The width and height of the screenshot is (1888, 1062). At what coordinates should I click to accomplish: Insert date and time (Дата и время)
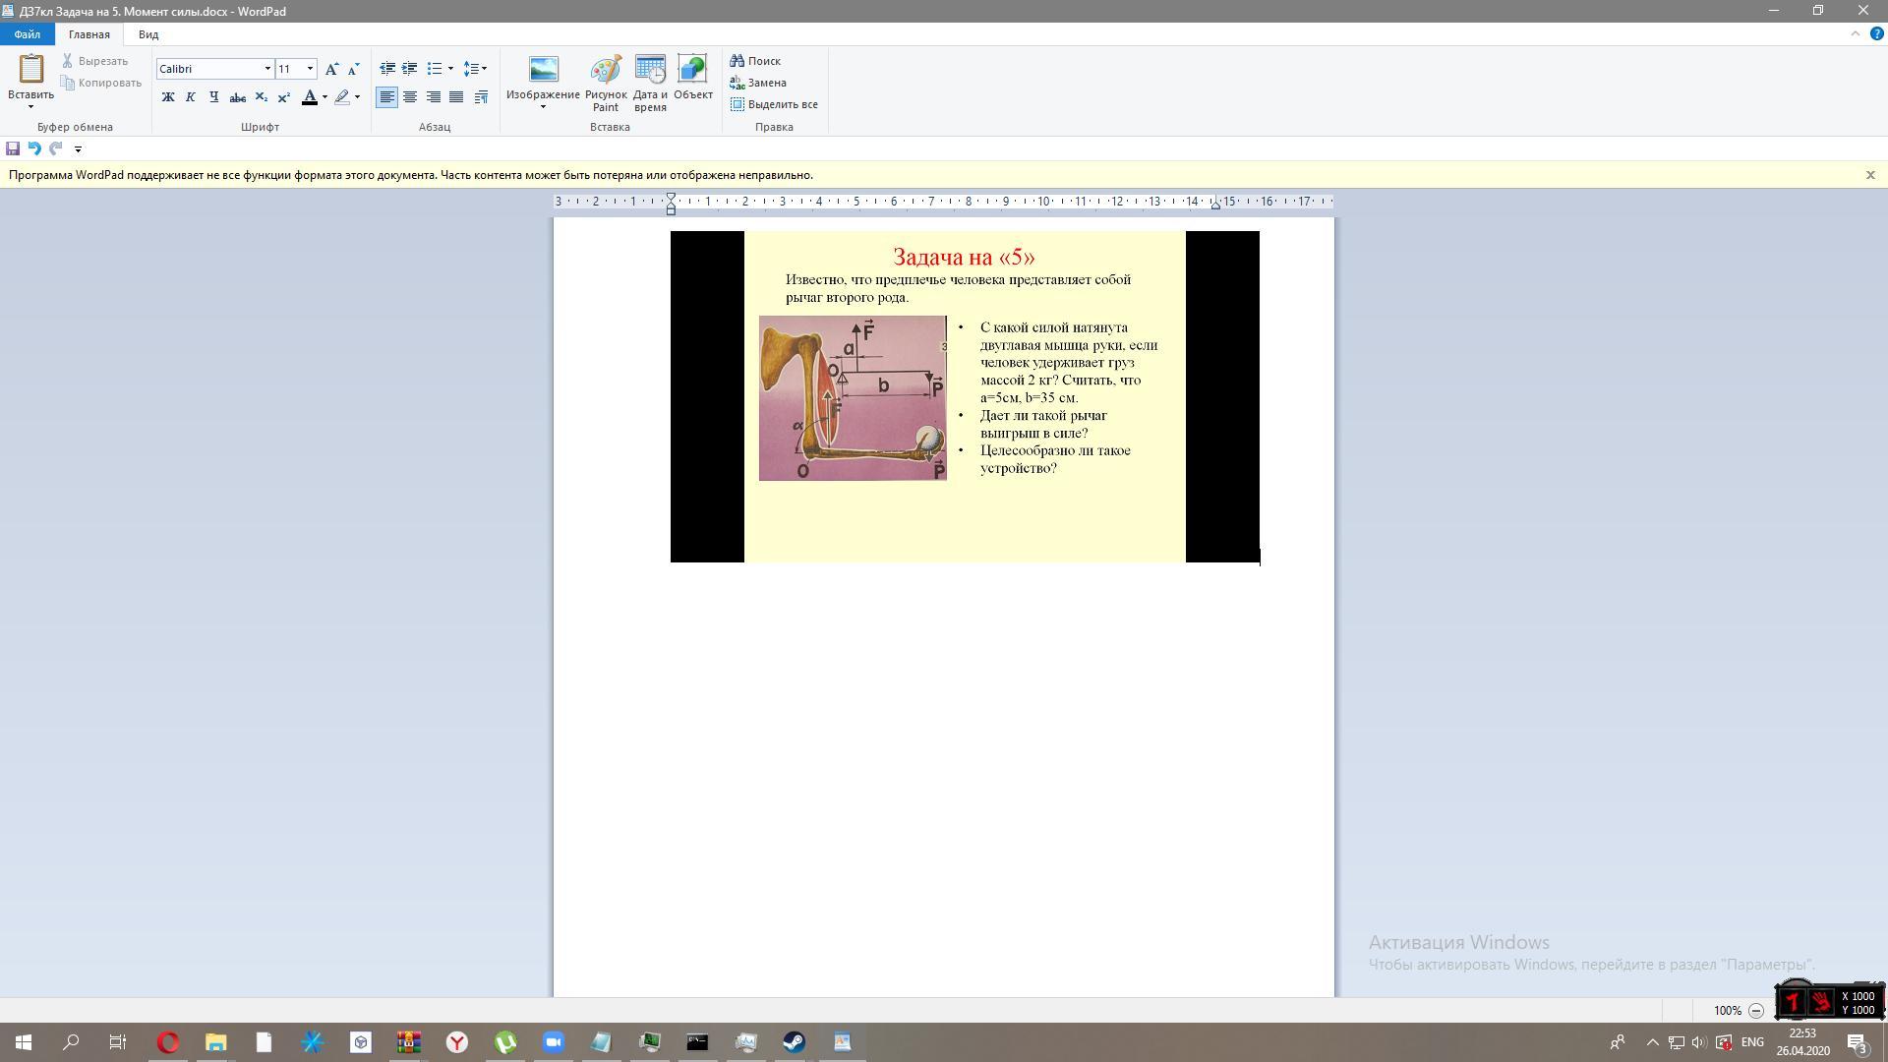650,83
